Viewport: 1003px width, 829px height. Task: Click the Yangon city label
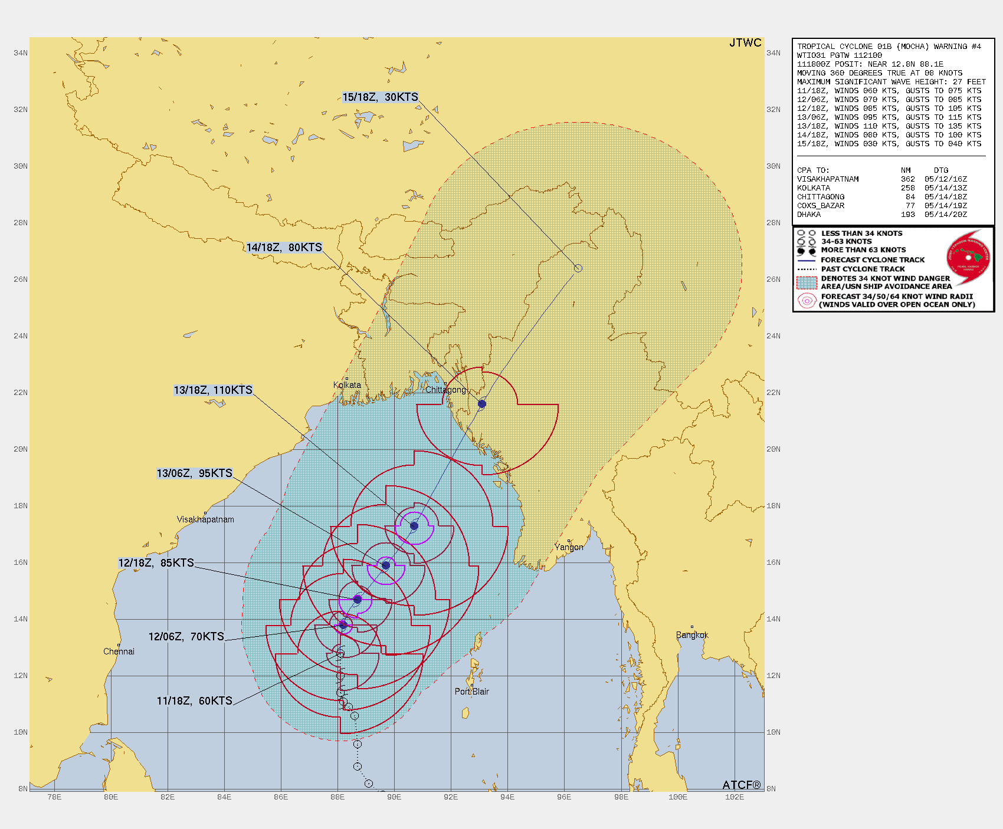tap(569, 547)
